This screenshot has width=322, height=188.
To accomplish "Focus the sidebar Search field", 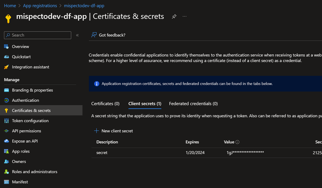I will (x=40, y=35).
